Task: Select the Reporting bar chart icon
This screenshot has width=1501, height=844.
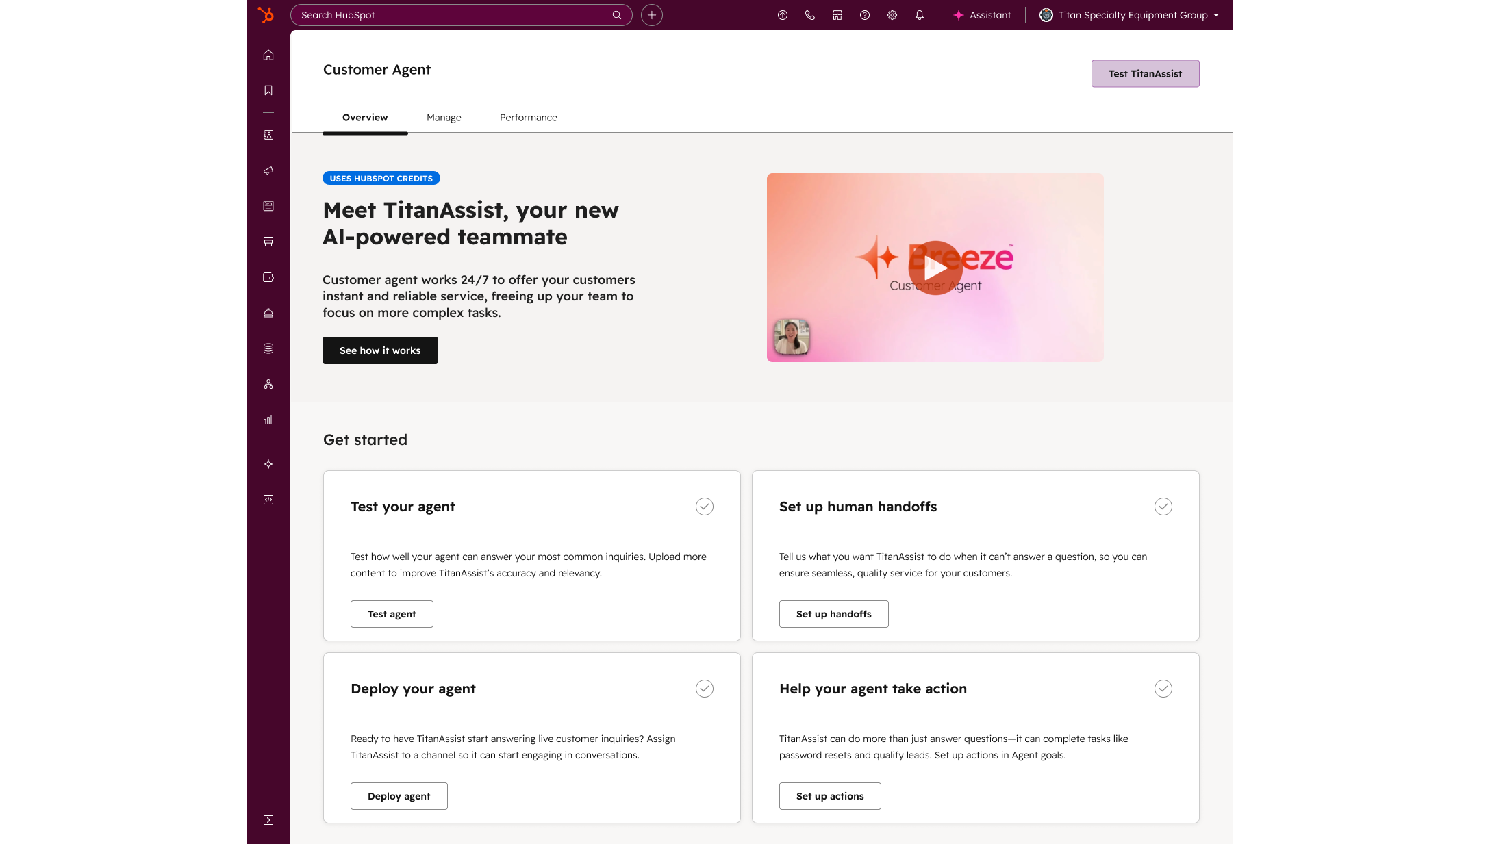Action: (x=268, y=420)
